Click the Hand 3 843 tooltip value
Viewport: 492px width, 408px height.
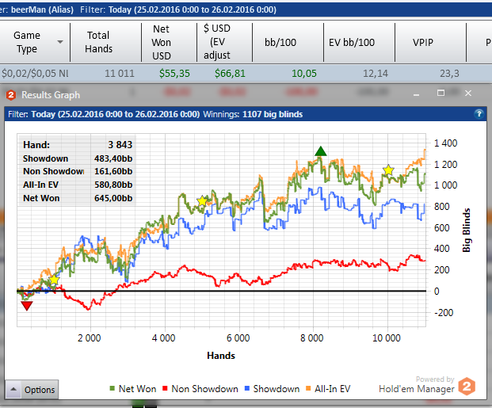coord(120,145)
